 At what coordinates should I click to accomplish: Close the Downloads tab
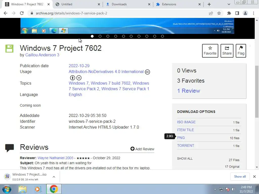point(149,4)
